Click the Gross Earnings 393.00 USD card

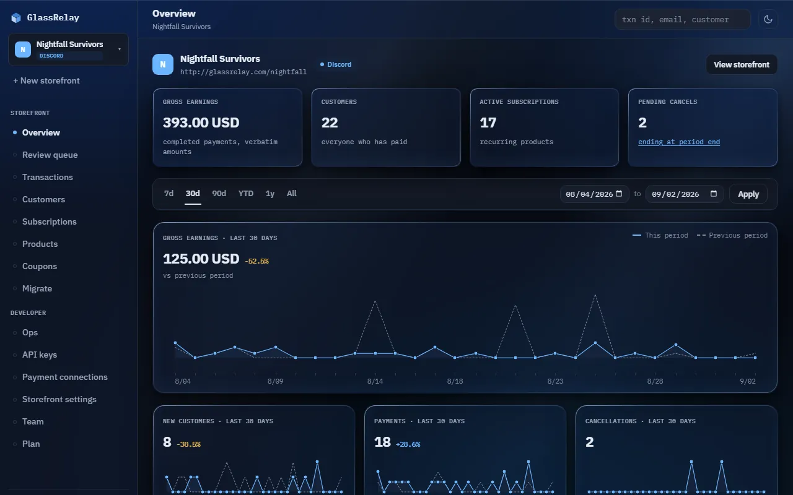(x=227, y=127)
